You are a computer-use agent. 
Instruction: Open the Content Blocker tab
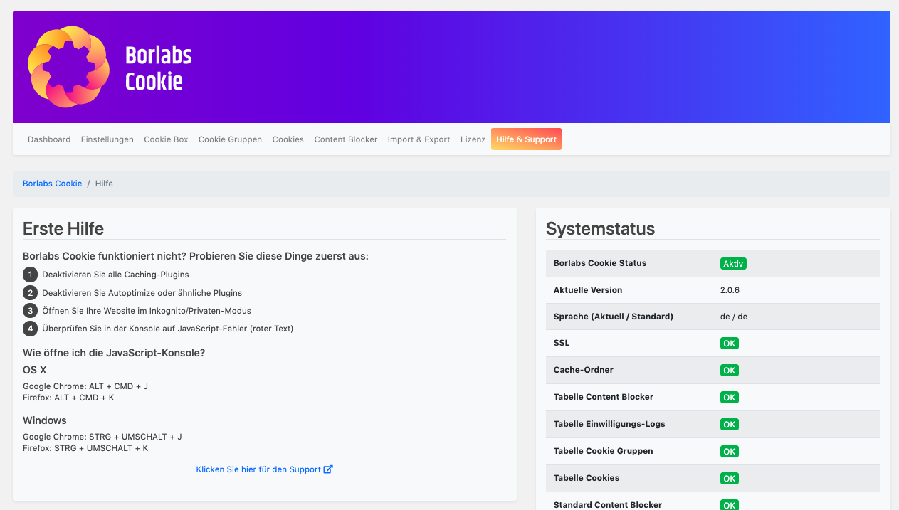click(x=346, y=139)
